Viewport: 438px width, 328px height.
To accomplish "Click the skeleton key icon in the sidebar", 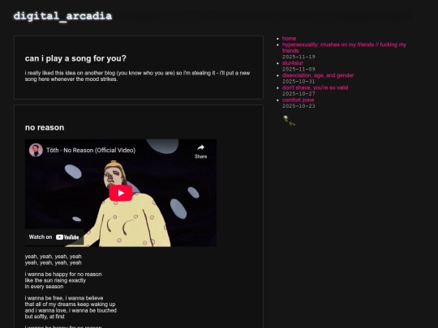I will tap(289, 121).
